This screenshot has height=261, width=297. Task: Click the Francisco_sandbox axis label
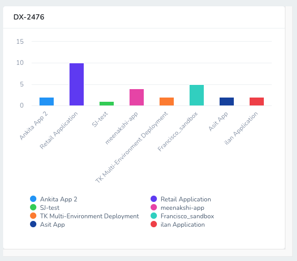pyautogui.click(x=177, y=131)
